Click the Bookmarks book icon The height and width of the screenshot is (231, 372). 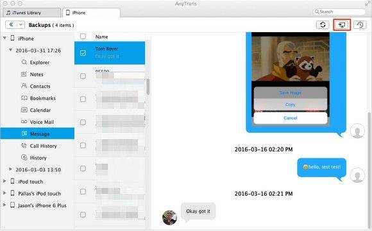pos(24,98)
